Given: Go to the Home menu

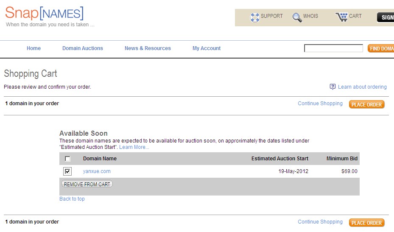Looking at the screenshot, I should 34,48.
